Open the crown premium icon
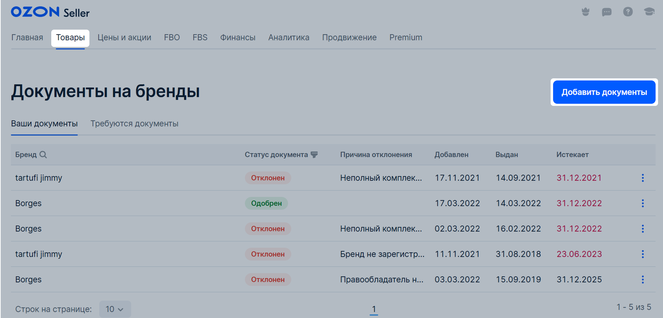Screen dimensions: 663x318 tap(586, 12)
